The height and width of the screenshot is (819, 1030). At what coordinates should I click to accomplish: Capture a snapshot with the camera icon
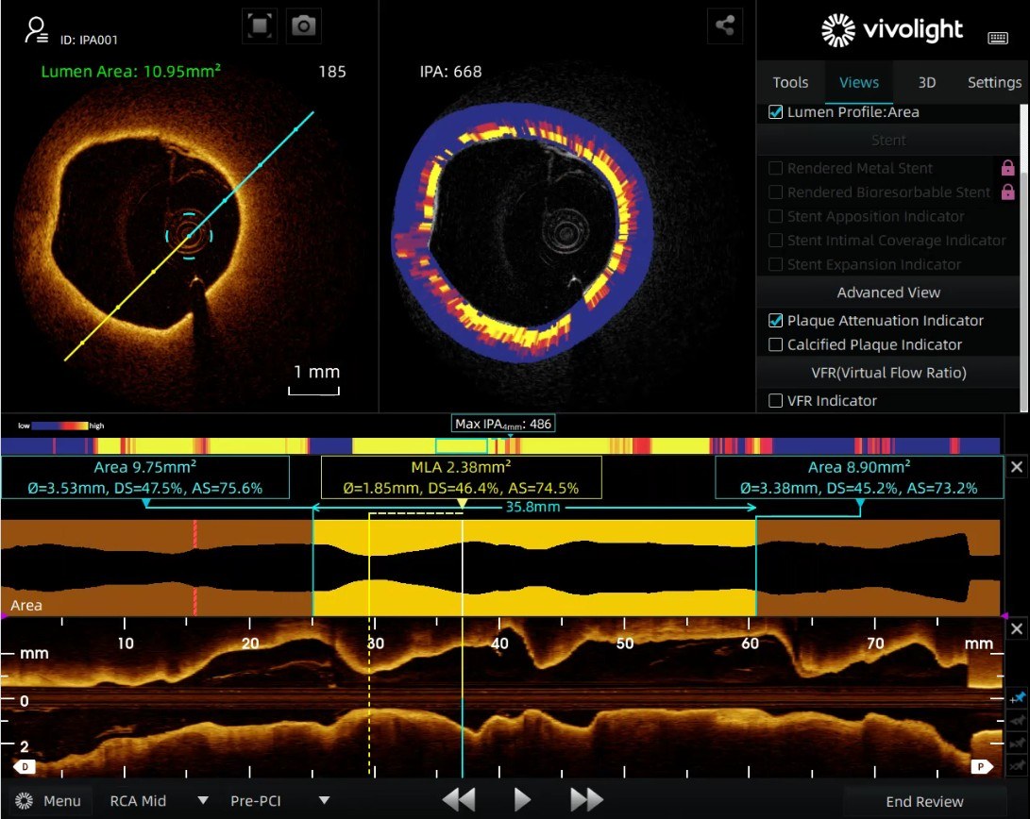pos(303,26)
